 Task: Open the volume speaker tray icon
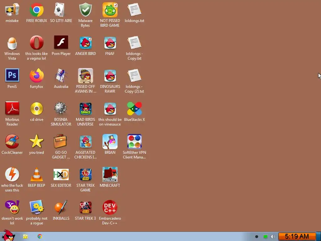(x=273, y=237)
